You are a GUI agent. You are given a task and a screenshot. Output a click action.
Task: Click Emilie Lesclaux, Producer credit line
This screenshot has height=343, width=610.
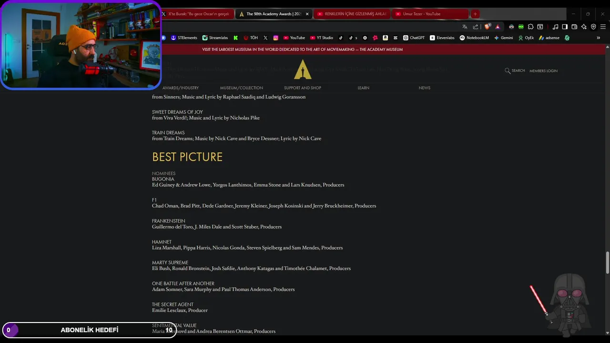180,310
